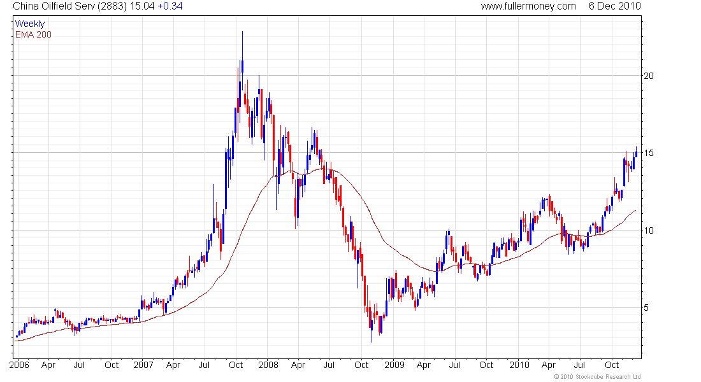701x382 pixels.
Task: Click the date '6 Dec 2010'
Action: coord(615,6)
